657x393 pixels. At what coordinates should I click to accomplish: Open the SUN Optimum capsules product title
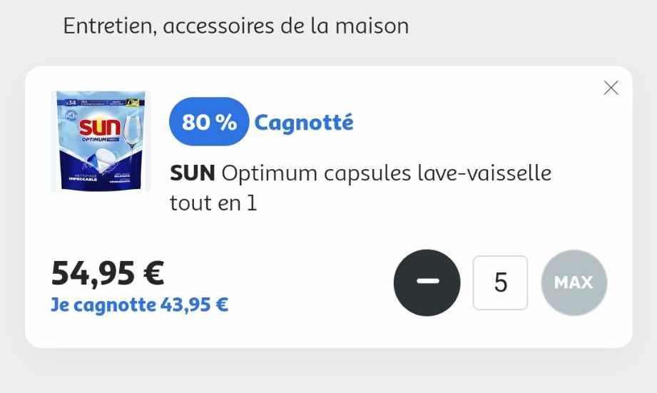pos(360,188)
